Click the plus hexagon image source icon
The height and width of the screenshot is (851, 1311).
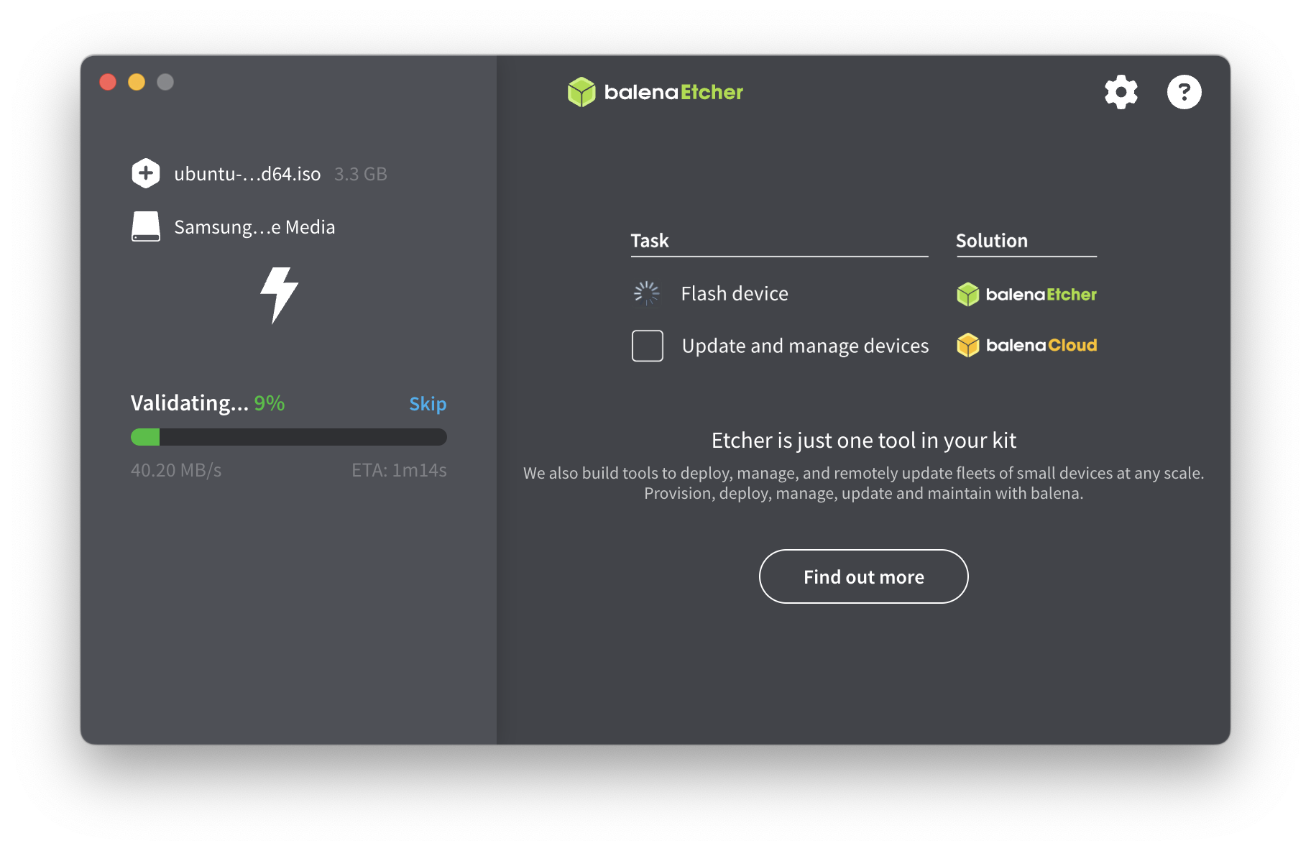point(146,173)
